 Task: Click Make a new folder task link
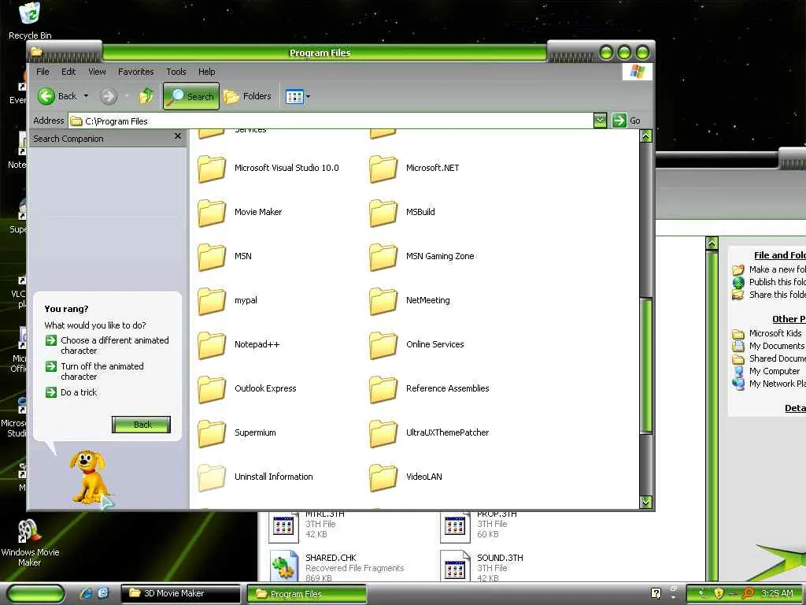[769, 269]
